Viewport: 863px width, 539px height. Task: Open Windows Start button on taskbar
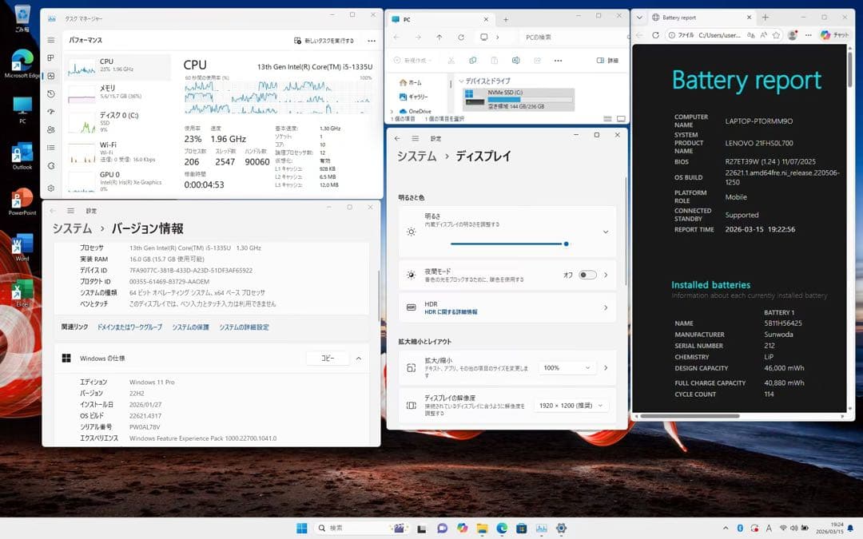pyautogui.click(x=301, y=528)
